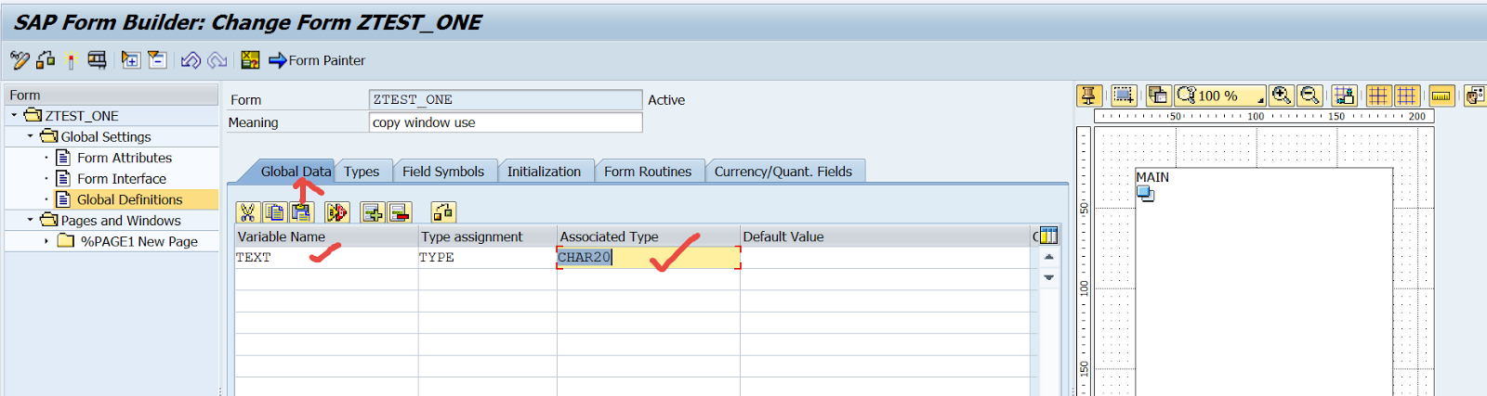This screenshot has height=396, width=1487.
Task: Open the 100 % zoom dropdown
Action: pyautogui.click(x=1261, y=98)
